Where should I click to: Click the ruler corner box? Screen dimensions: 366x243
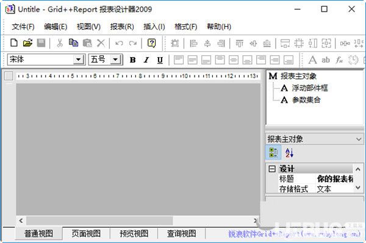[x=9, y=76]
